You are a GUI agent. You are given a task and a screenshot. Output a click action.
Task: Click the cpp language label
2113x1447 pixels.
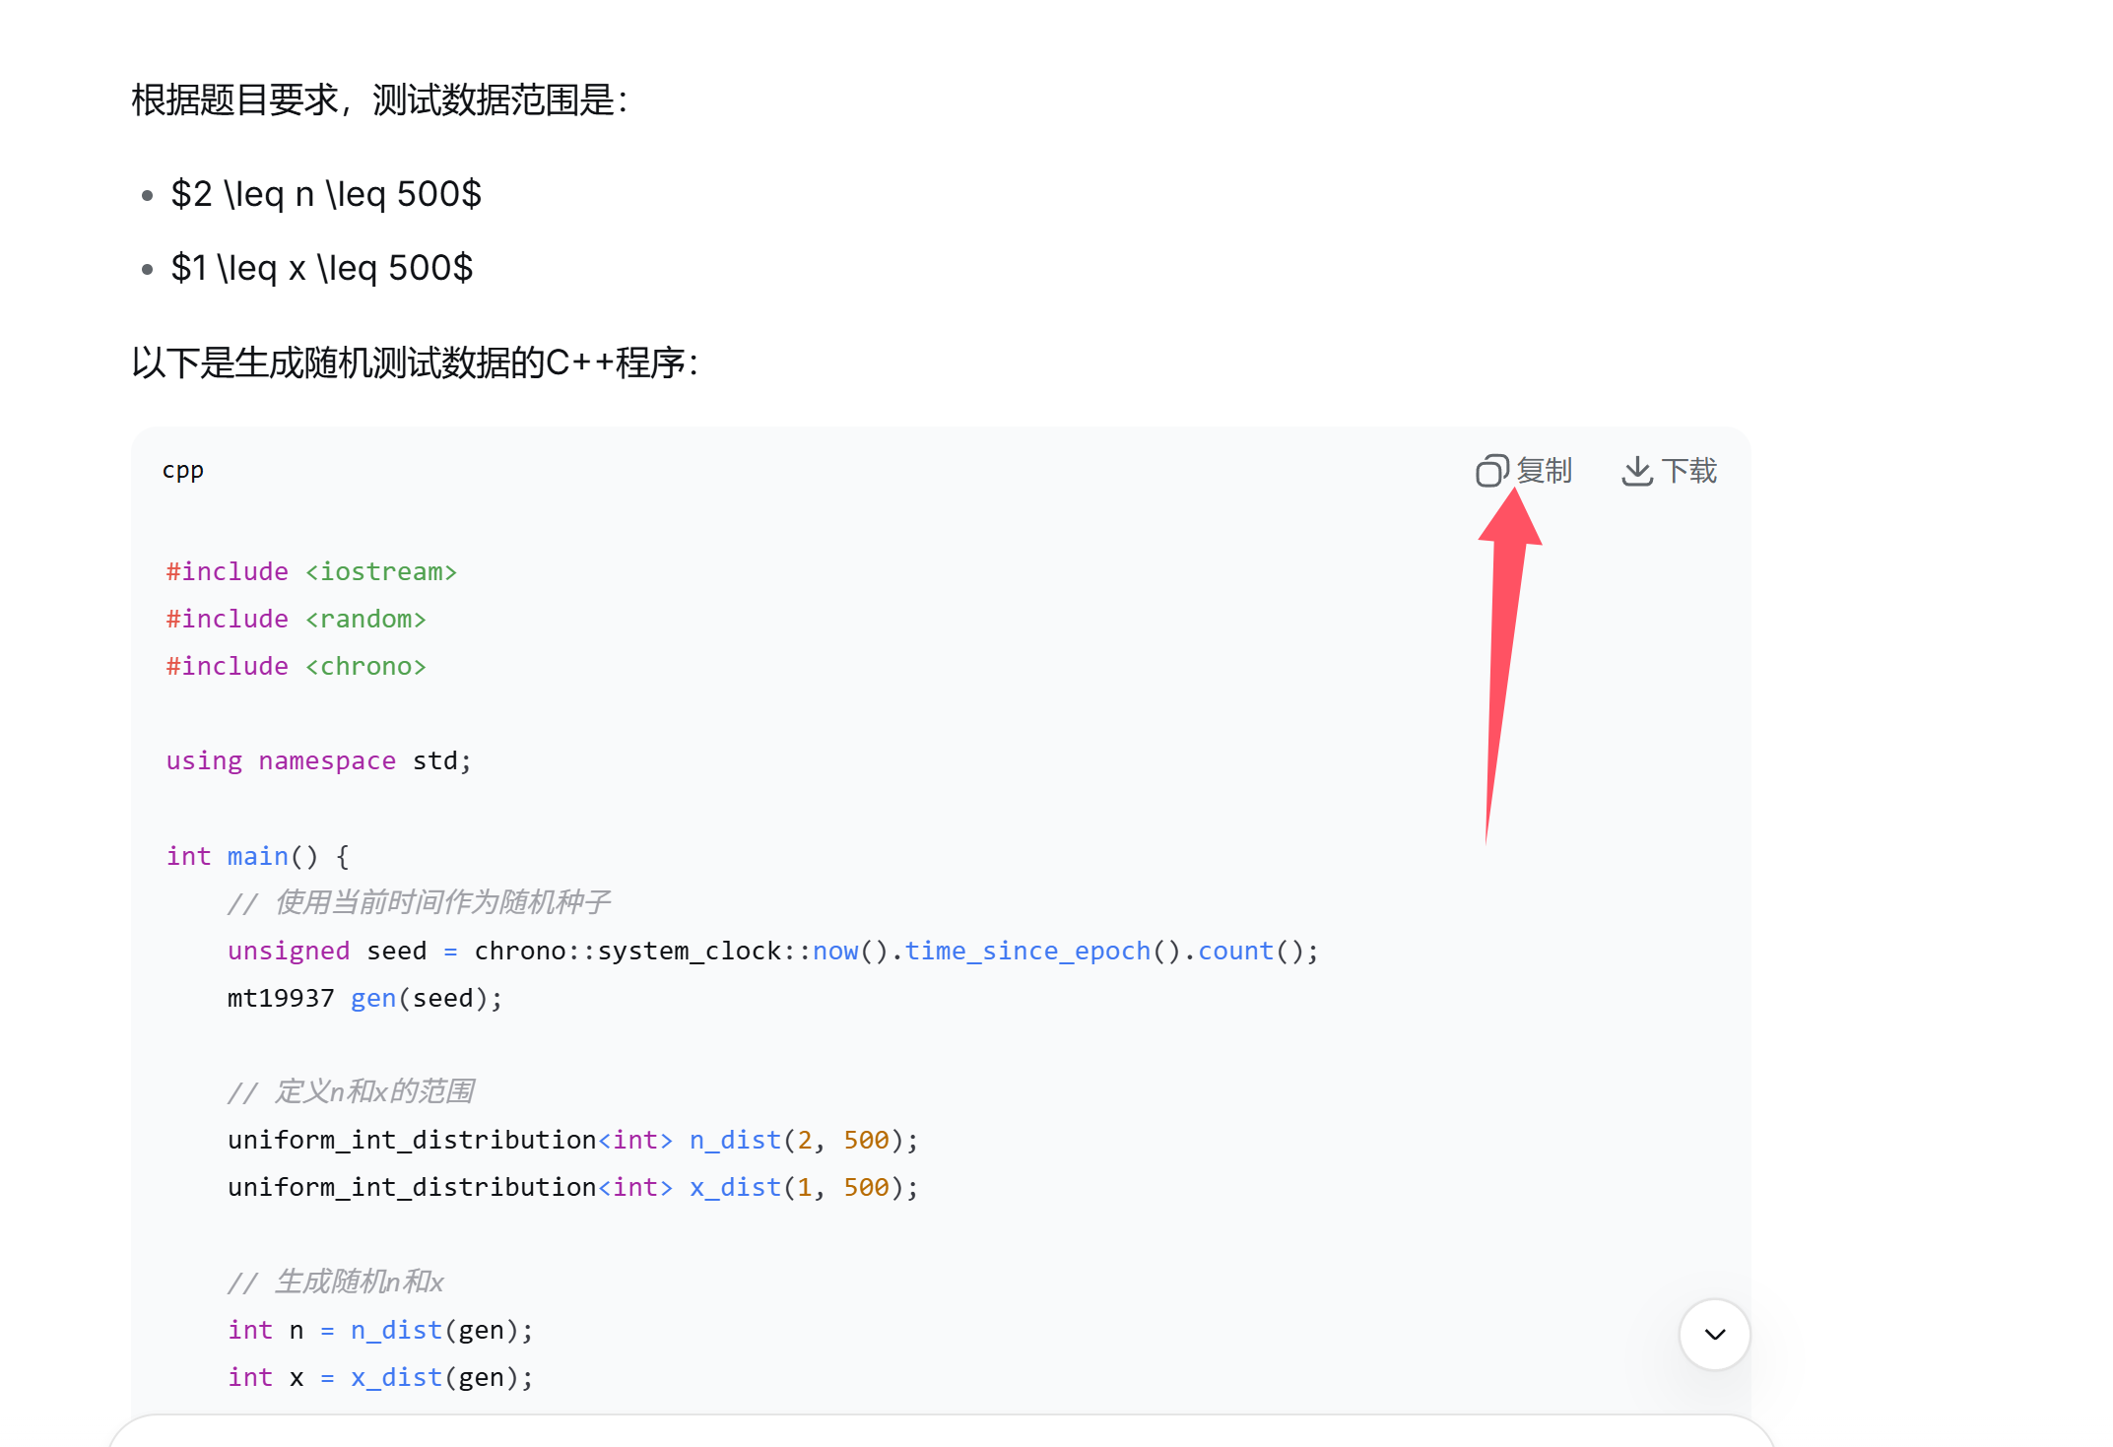pyautogui.click(x=183, y=471)
